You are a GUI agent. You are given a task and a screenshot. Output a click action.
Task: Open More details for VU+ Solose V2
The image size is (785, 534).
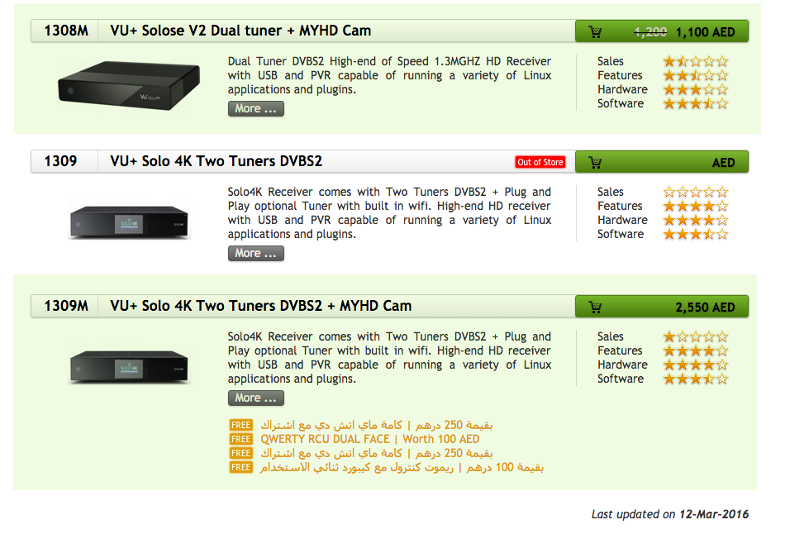(x=256, y=109)
